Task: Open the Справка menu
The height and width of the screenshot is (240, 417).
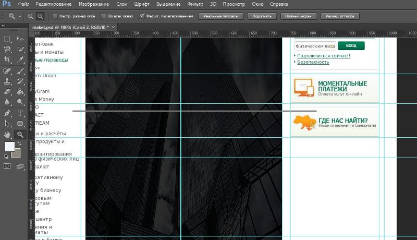Action: click(x=279, y=4)
